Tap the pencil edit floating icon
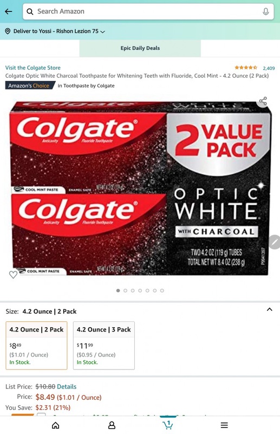Screen dimensions: 280x434 [275, 242]
